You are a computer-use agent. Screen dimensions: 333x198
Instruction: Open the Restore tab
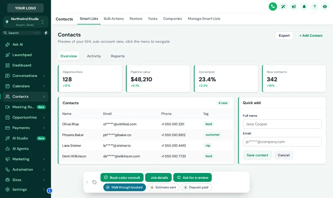136,19
